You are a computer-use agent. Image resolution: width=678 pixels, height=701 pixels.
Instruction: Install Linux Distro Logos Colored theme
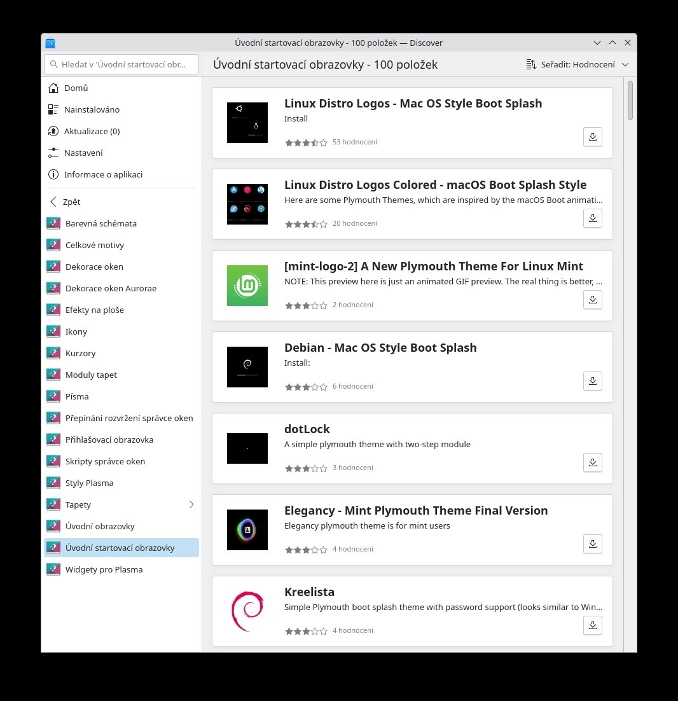(592, 218)
